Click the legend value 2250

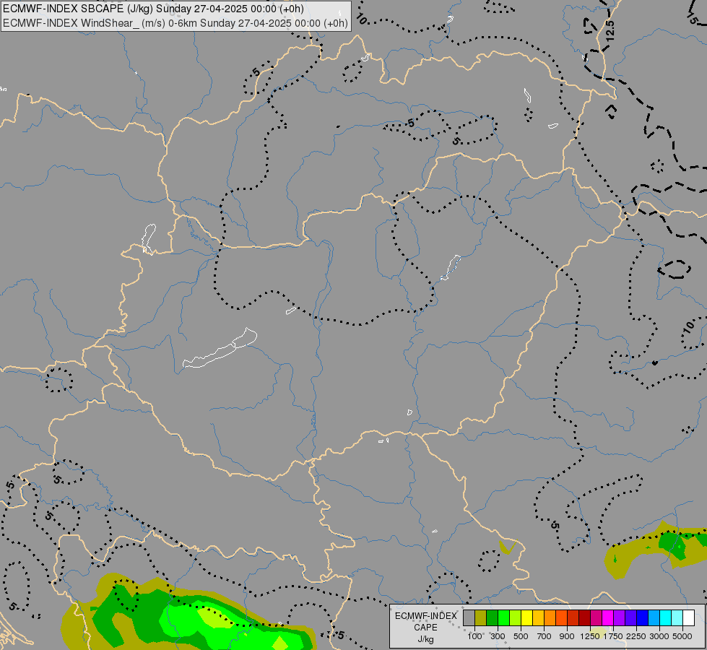(636, 636)
